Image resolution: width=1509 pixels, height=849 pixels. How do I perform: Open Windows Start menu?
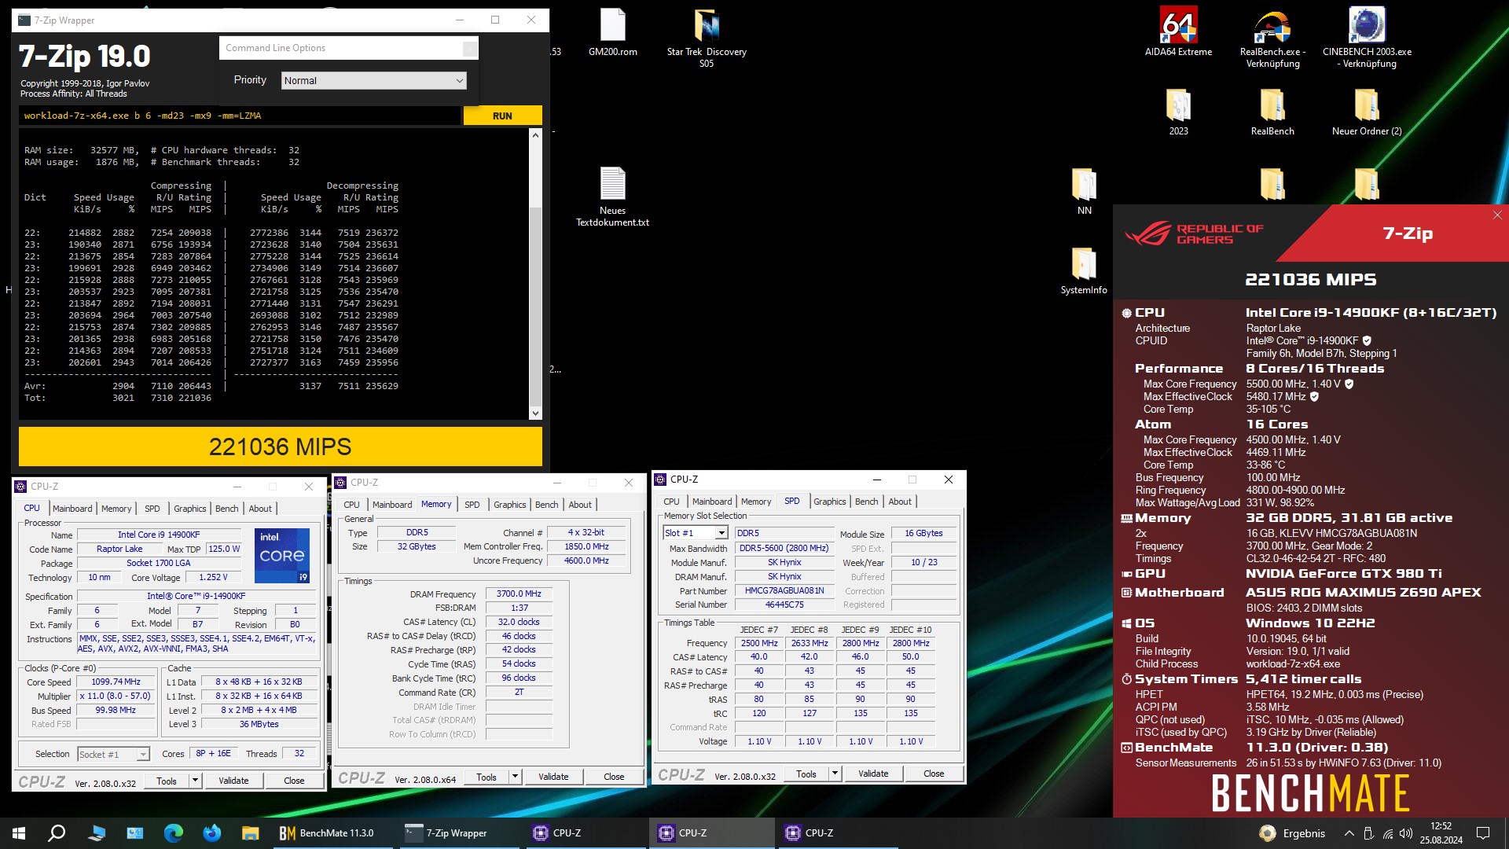tap(19, 833)
